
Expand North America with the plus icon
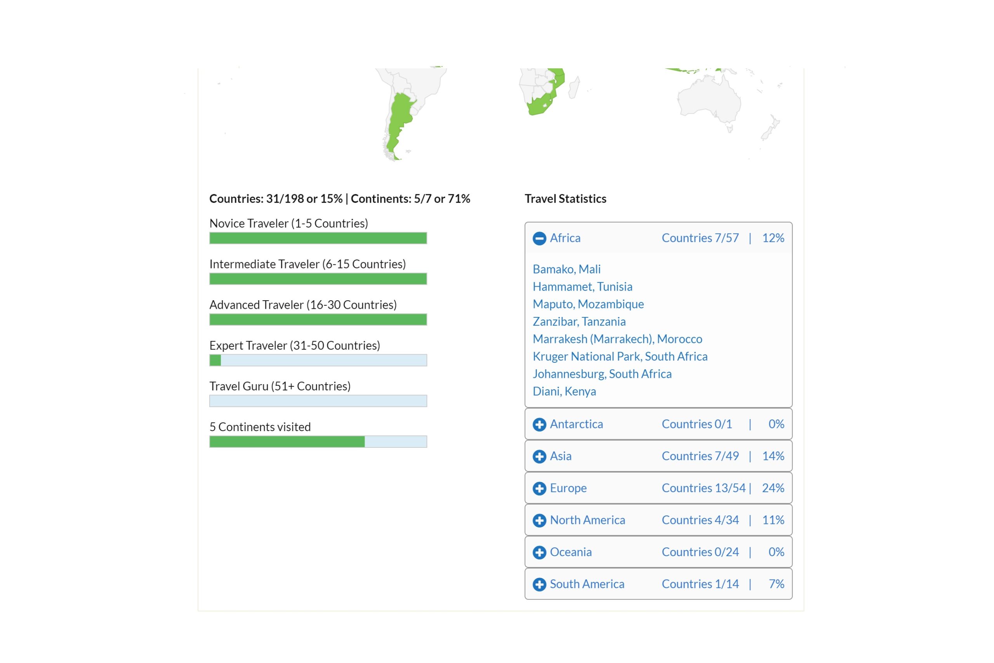pos(539,520)
